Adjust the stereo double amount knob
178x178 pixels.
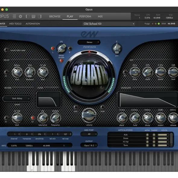(62, 48)
